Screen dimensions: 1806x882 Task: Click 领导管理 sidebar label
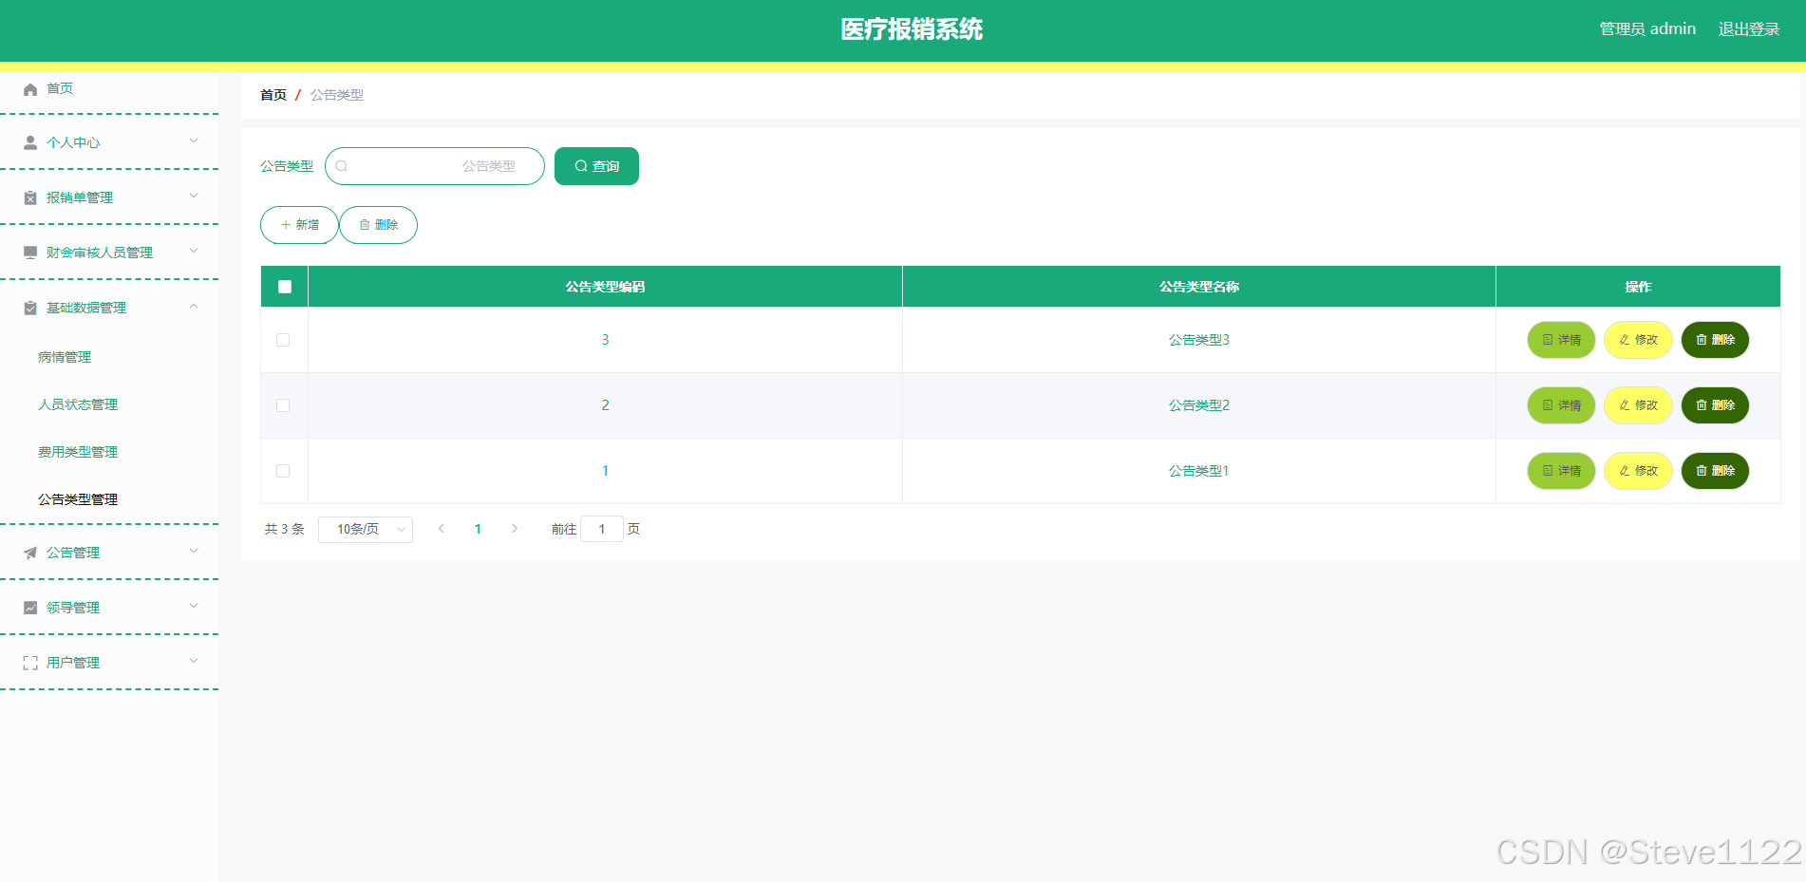(x=73, y=608)
